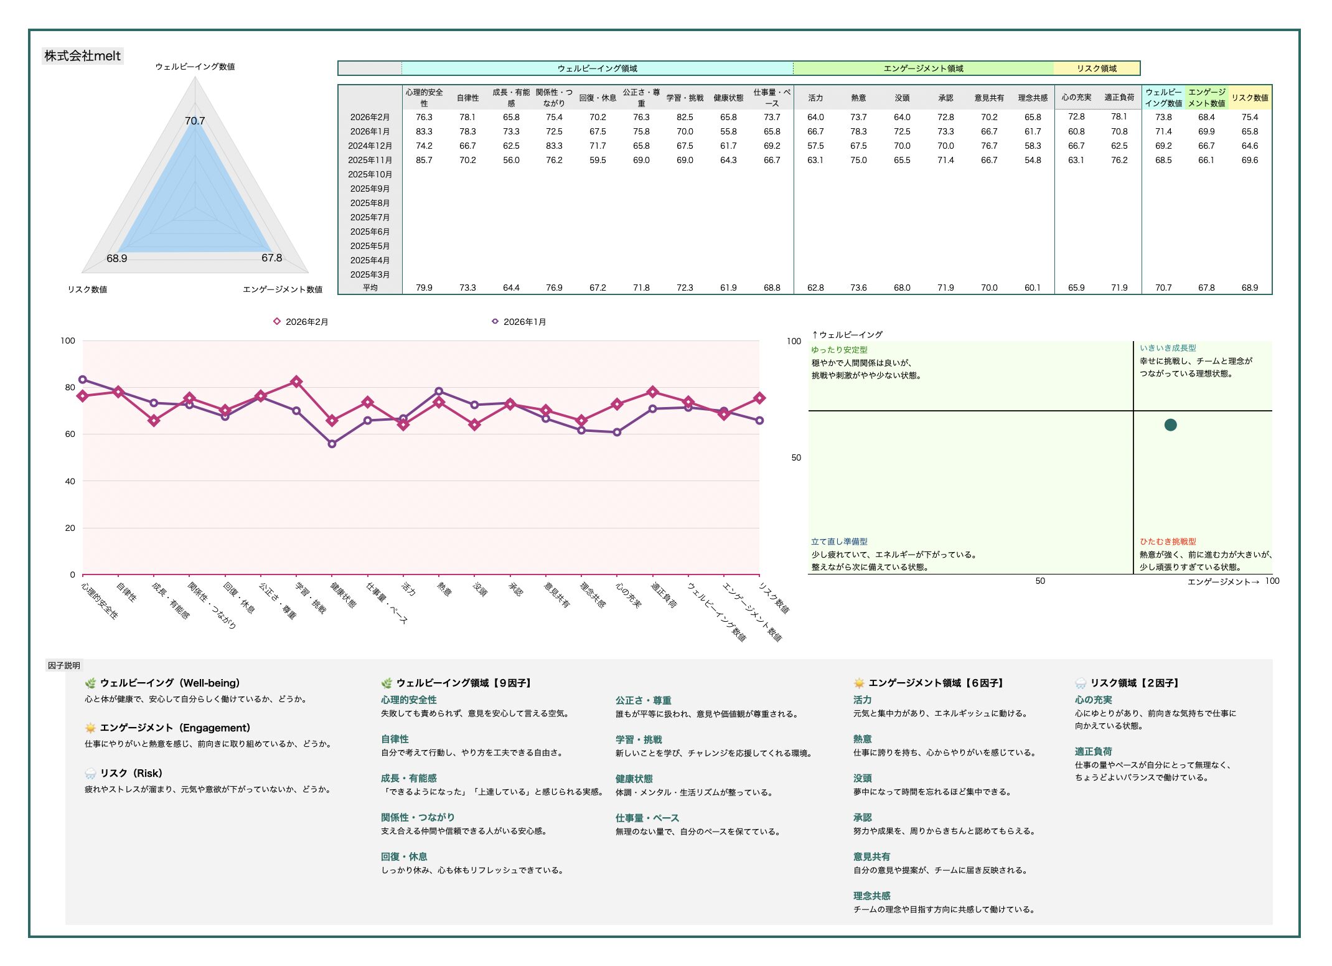Viewport: 1332px width, 966px height.
Task: Click the 平均 row label in the table
Action: (370, 288)
